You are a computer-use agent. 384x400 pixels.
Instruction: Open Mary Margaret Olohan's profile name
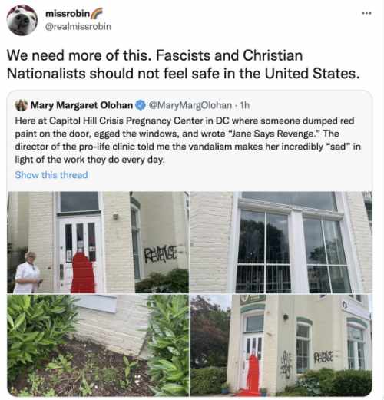[81, 105]
